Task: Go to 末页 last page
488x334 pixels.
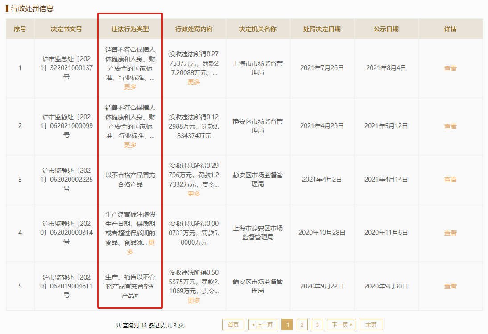Action: coord(371,325)
